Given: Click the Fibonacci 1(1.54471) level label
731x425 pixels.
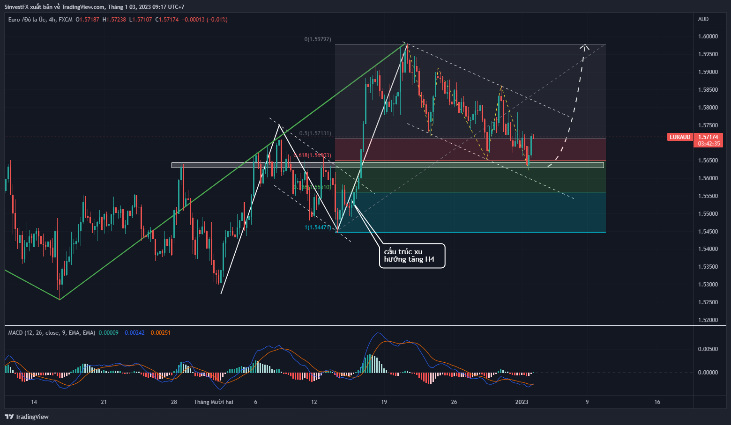Looking at the screenshot, I should (318, 227).
